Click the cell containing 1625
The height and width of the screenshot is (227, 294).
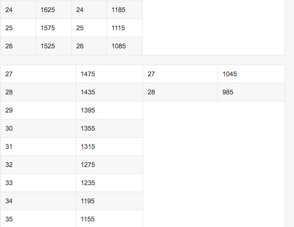click(53, 10)
